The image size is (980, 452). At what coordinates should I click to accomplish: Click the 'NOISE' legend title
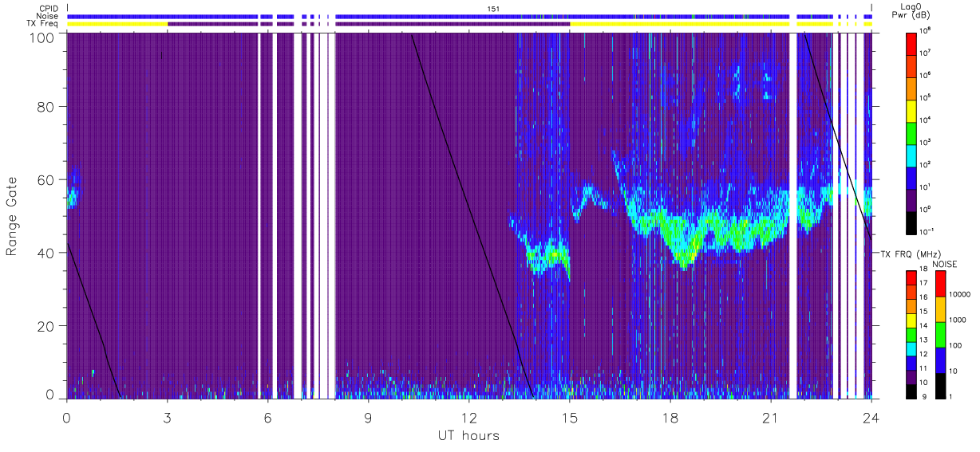coord(945,264)
